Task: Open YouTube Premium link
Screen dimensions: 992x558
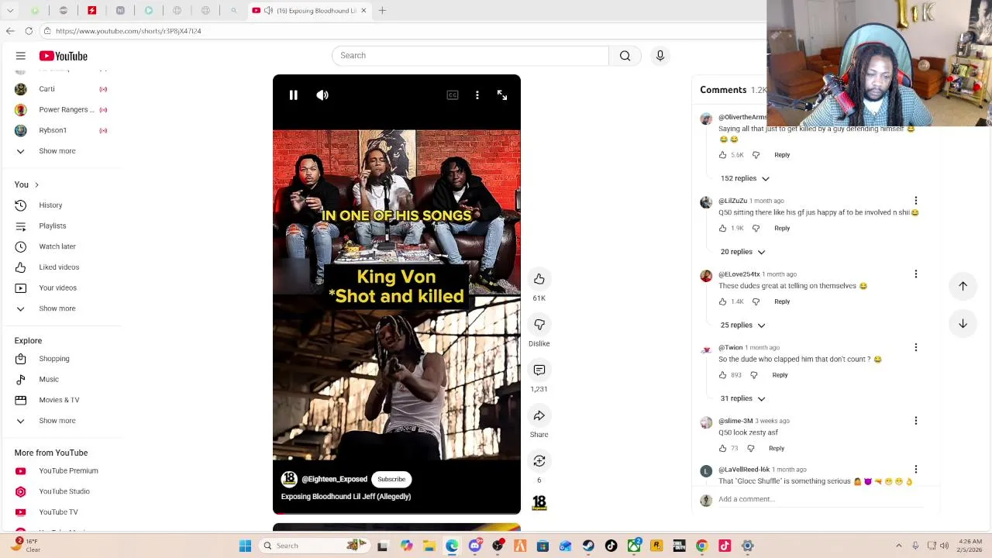Action: (x=68, y=470)
